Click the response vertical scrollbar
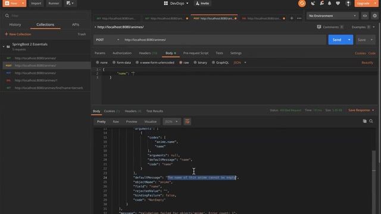The image size is (381, 214). [x=374, y=161]
